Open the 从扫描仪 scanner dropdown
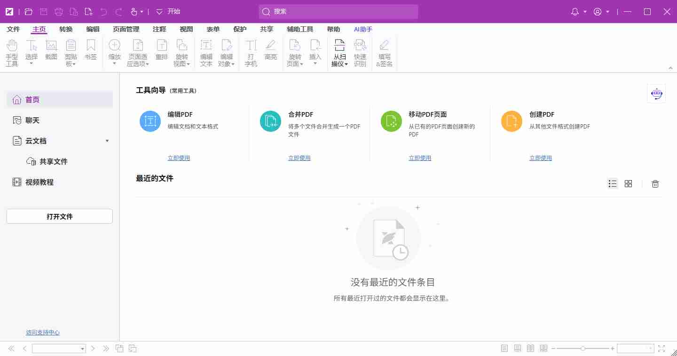Viewport: 677px width, 356px height. click(x=339, y=53)
